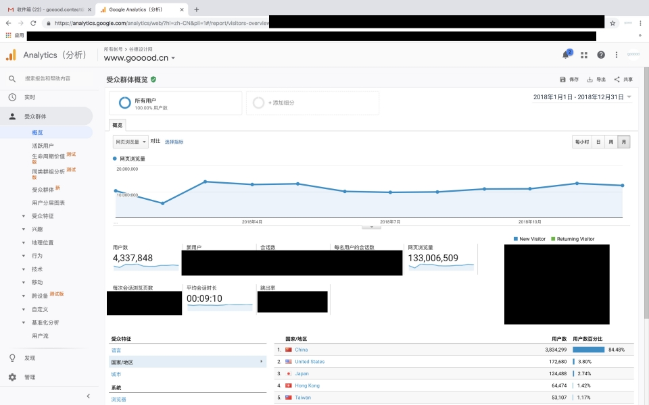Screen dimensions: 649x405
Task: Click the realtime clock icon
Action: 12,97
